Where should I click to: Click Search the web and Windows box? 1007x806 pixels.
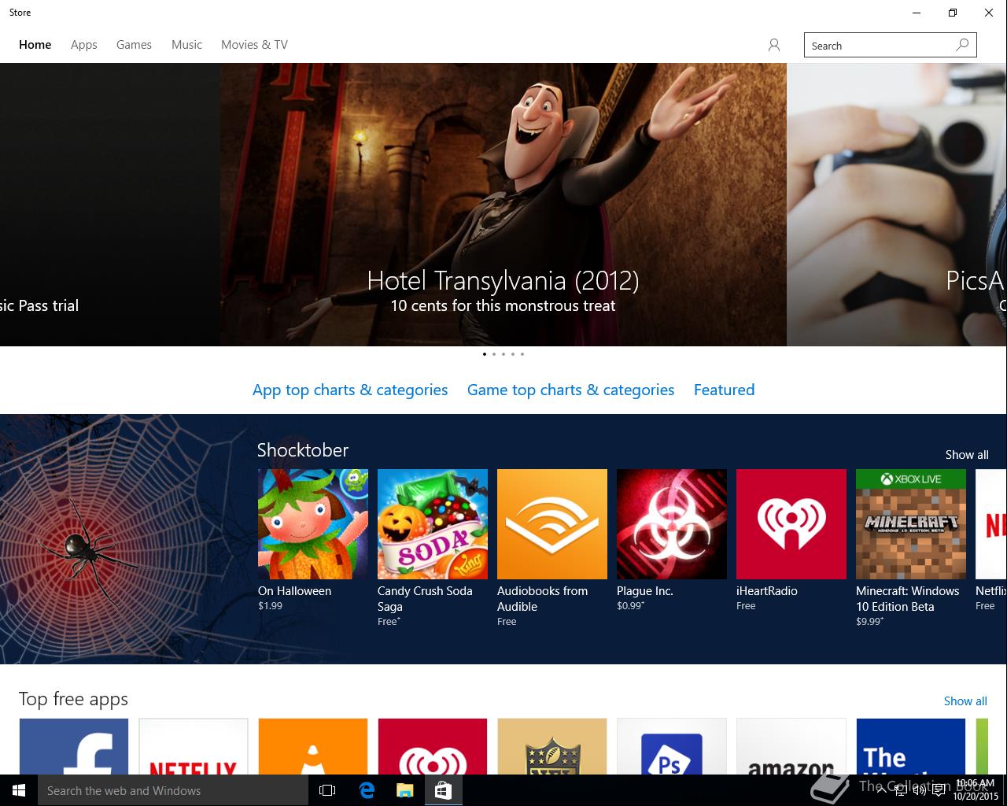pos(173,790)
